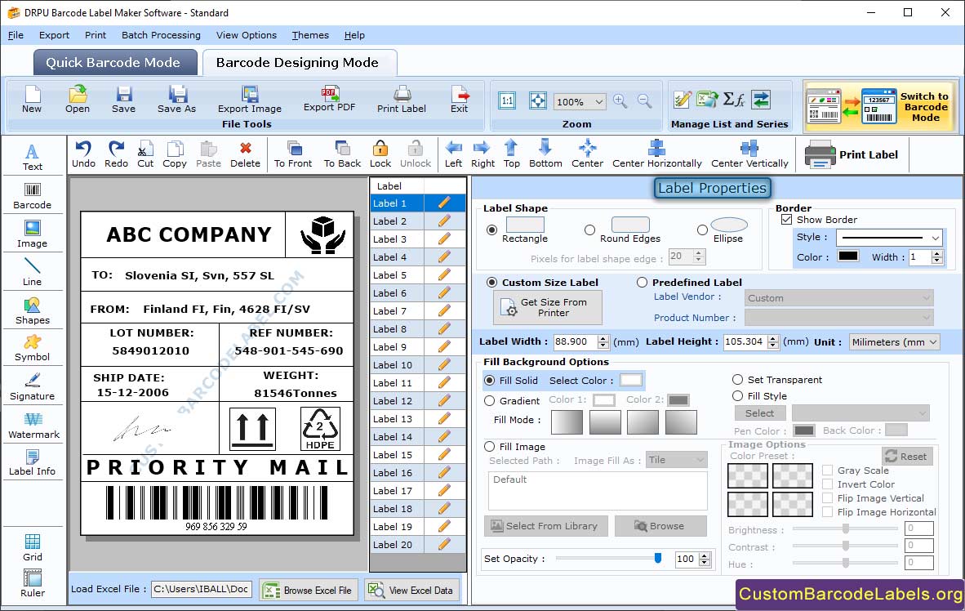The width and height of the screenshot is (965, 611).
Task: Open the Themes menu
Action: (310, 35)
